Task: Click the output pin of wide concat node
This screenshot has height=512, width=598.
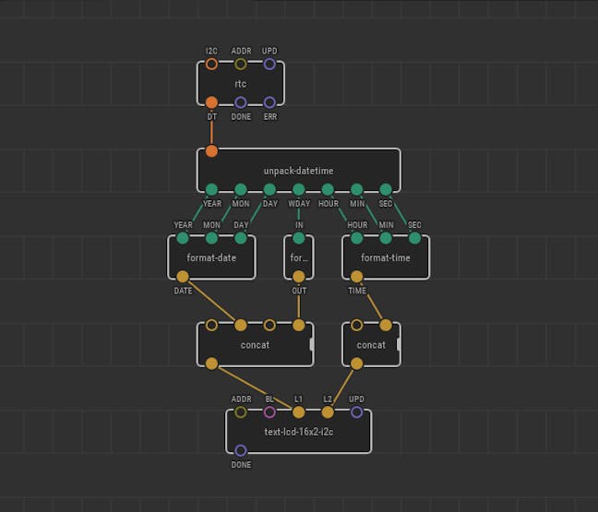Action: pos(211,363)
